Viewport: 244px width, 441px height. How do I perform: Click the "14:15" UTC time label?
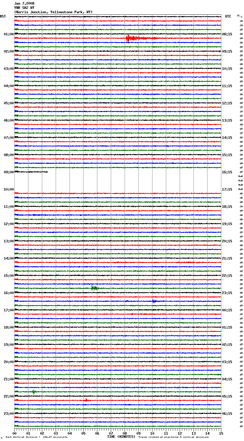pyautogui.click(x=227, y=138)
